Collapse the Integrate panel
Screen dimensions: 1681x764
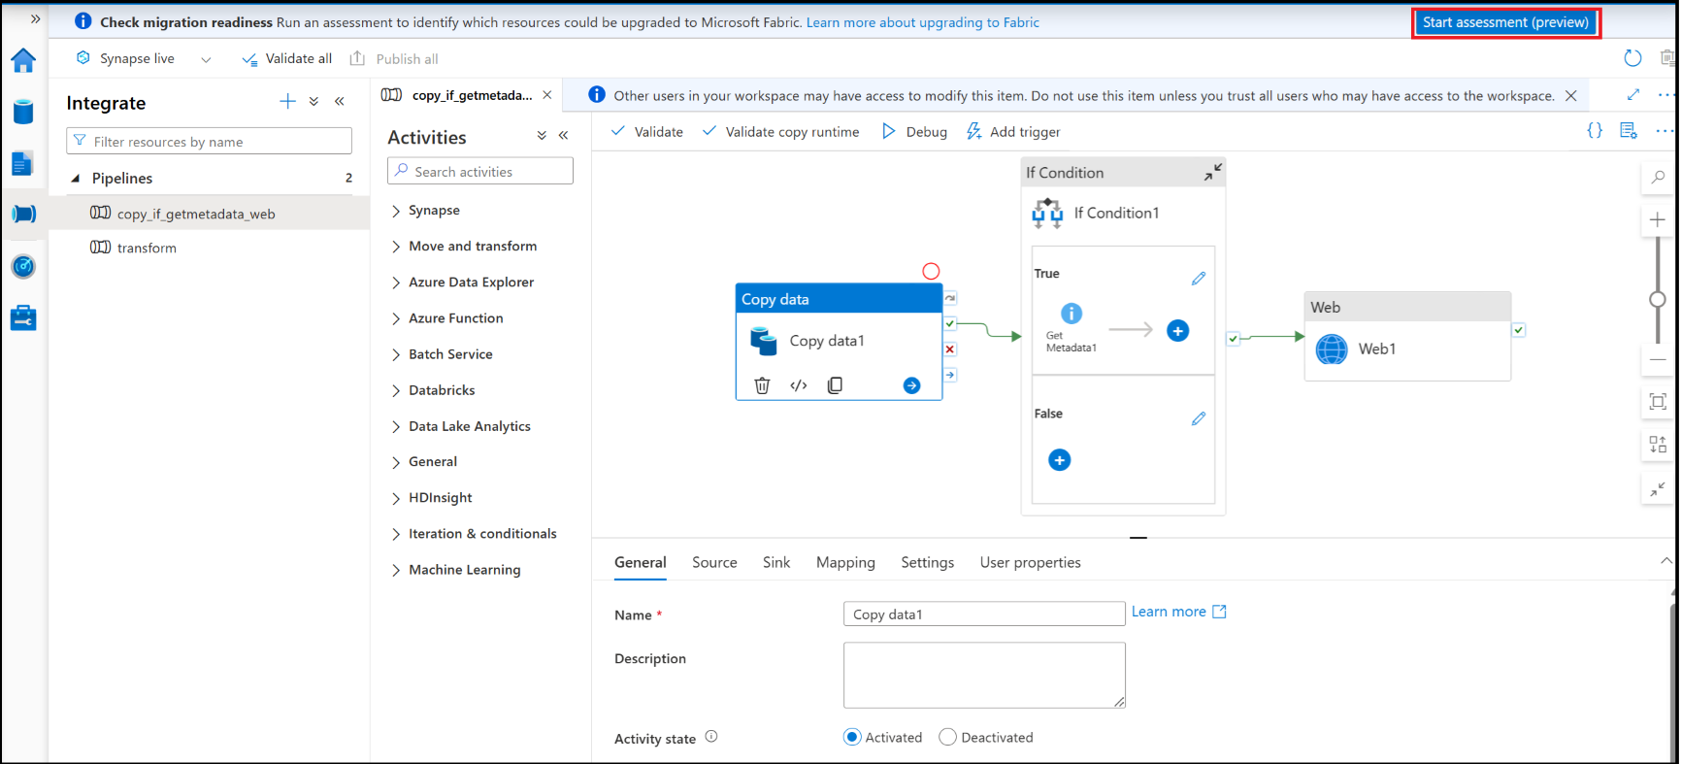point(340,101)
